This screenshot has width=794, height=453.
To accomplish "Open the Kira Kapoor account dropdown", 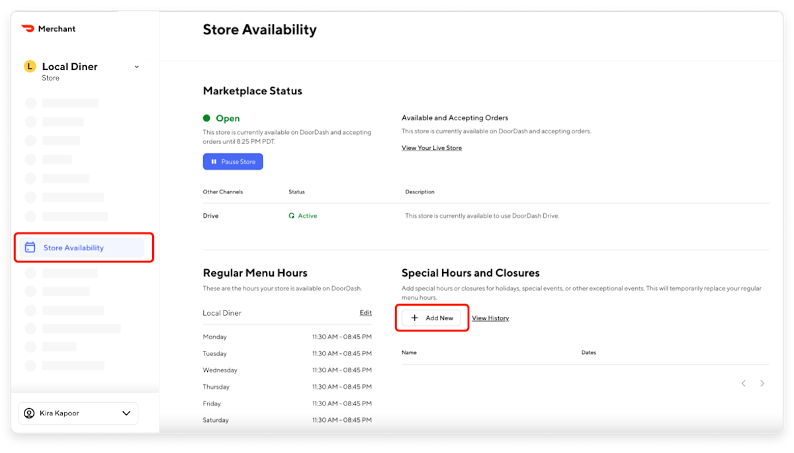I will [78, 413].
